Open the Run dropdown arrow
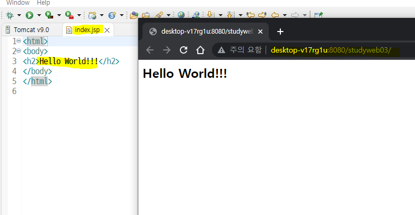This screenshot has height=215, width=415. tap(39, 15)
